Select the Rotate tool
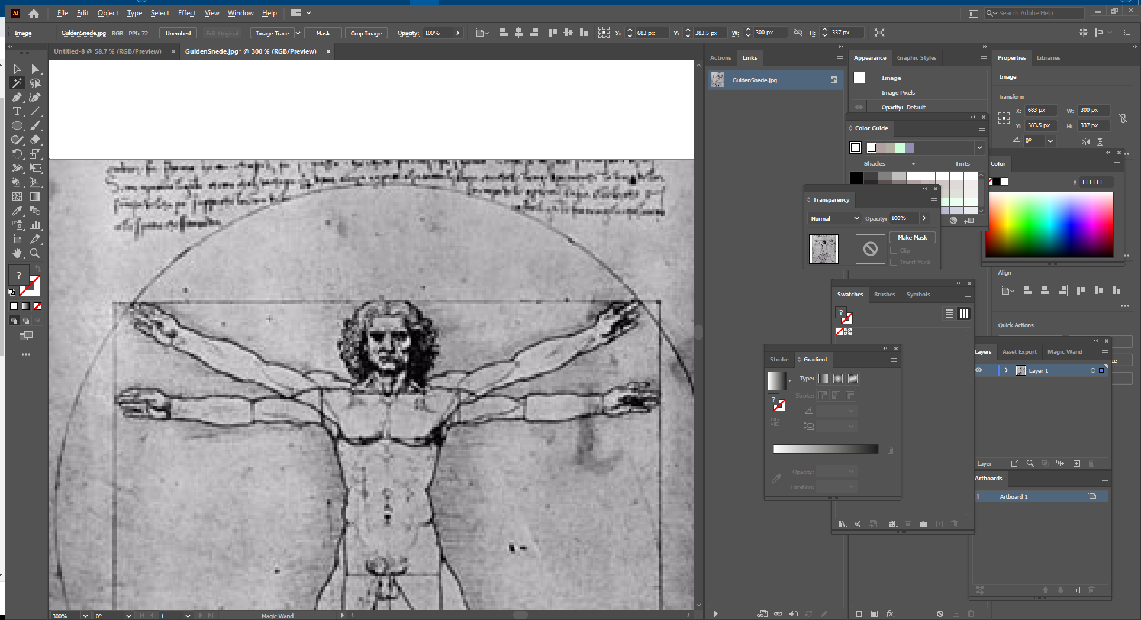The width and height of the screenshot is (1141, 620). click(17, 154)
